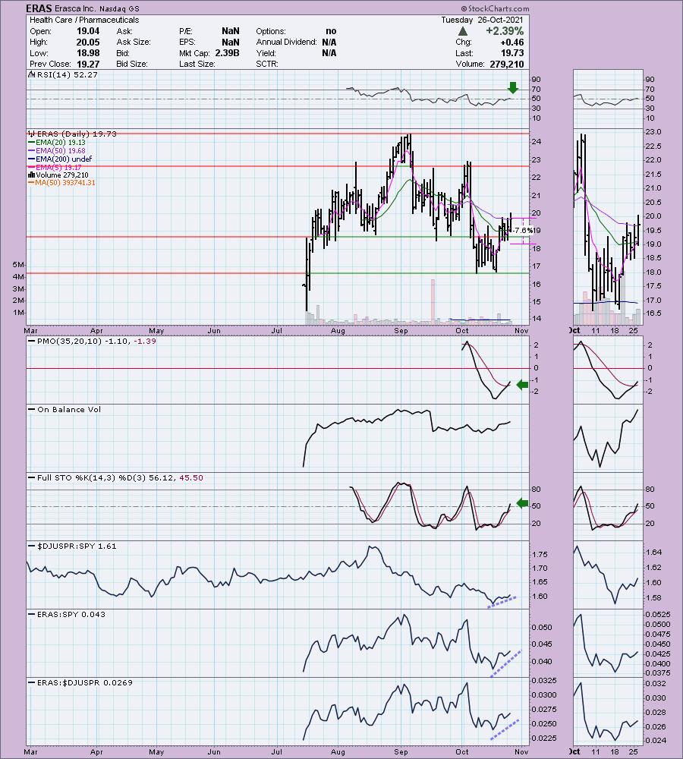Click the RSI(14) 52.27 indicator label
Screen dimensions: 683x759
tap(64, 74)
